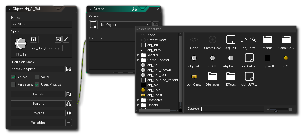
Task: Click the Create New plus icon in grid
Action: [x=212, y=40]
